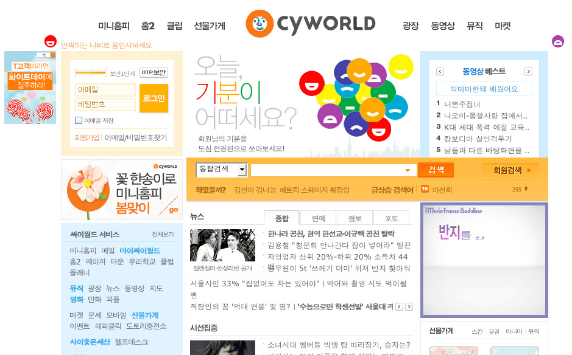The image size is (572, 355).
Task: Open 스킨 in 선물가게 panel
Action: [x=477, y=331]
